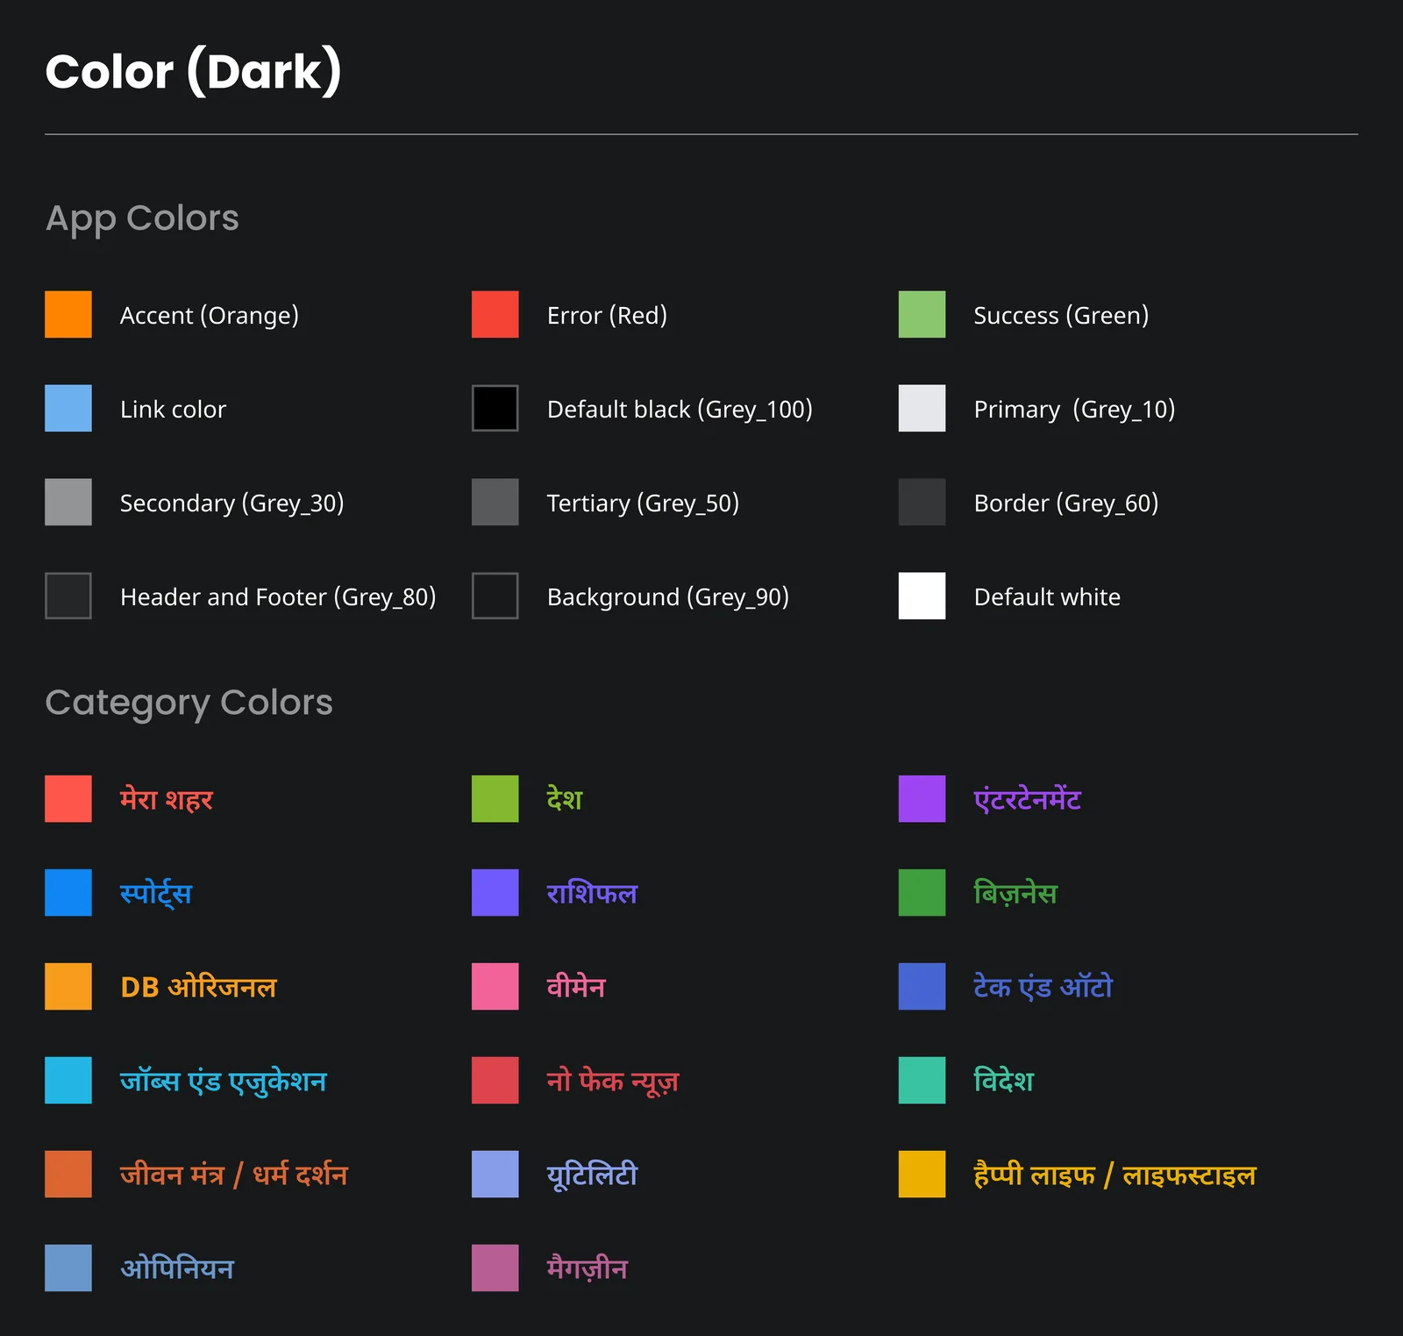Screen dimensions: 1403x1336
Task: Click the Category Colors section heading
Action: [x=189, y=703]
